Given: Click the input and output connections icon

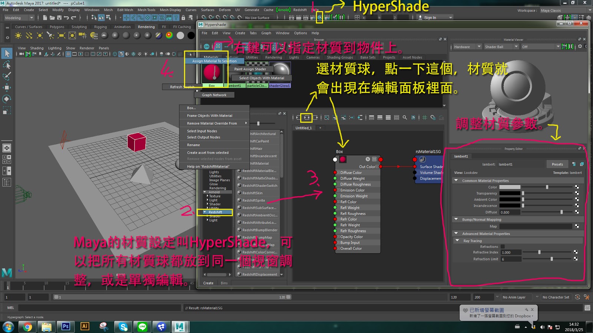Looking at the screenshot, I should [x=307, y=118].
